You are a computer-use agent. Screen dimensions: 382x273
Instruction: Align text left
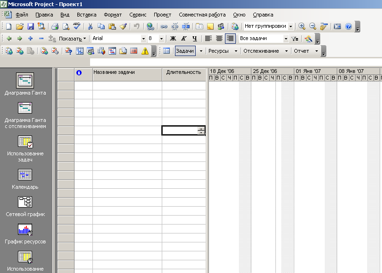(208, 39)
